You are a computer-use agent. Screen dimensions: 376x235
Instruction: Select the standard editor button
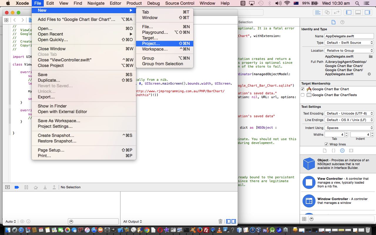coord(318,12)
